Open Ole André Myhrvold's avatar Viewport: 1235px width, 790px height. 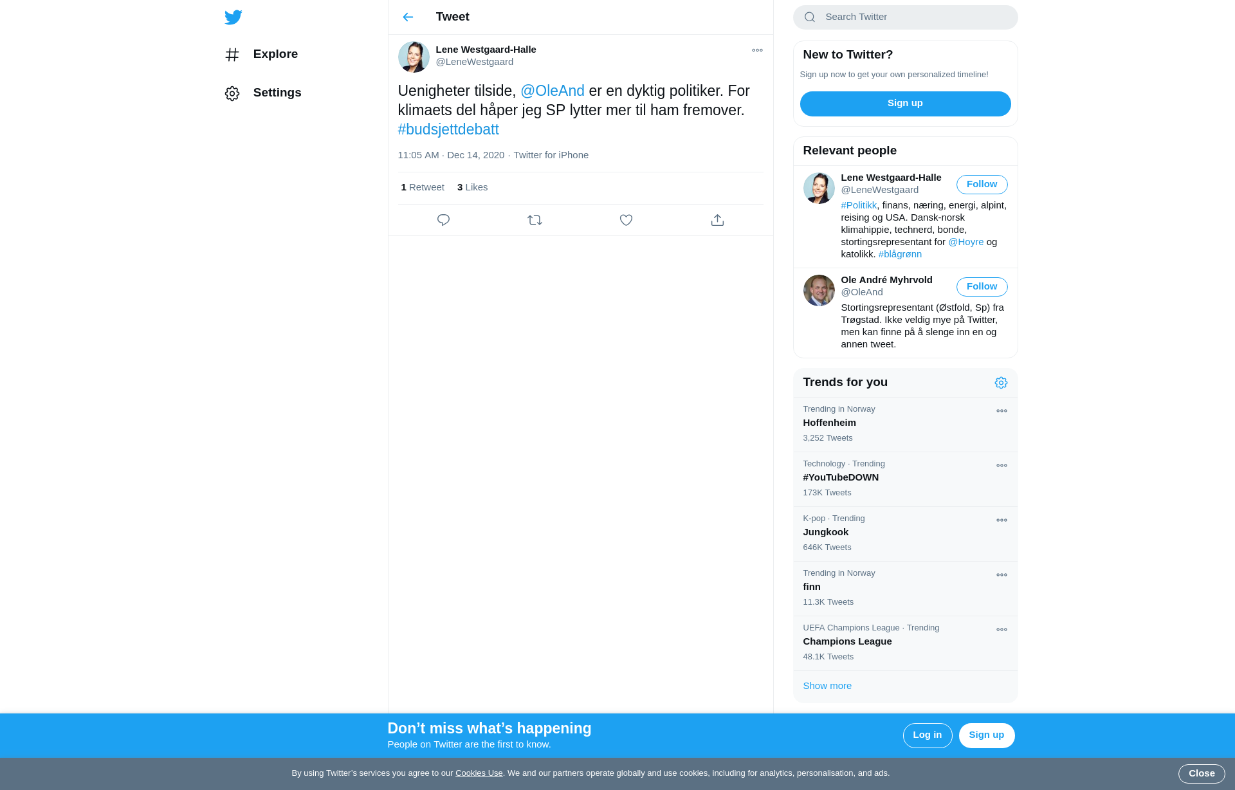pos(819,290)
